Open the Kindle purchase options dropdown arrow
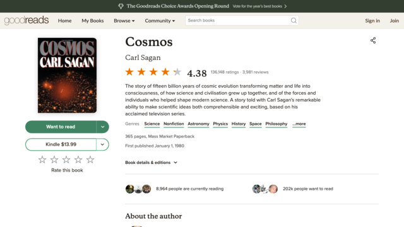 (x=102, y=144)
